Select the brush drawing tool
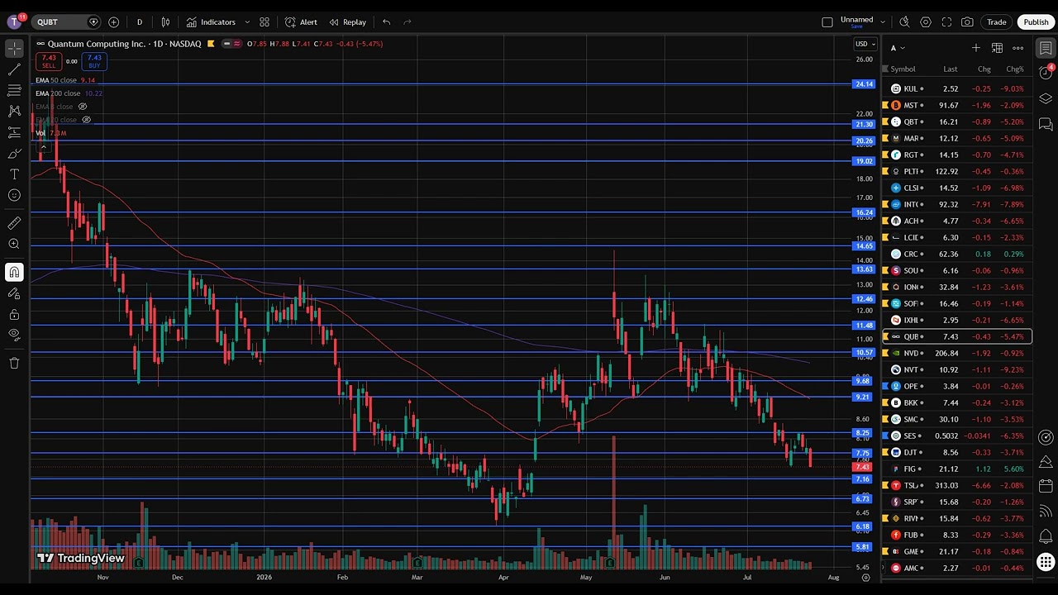 coord(14,153)
